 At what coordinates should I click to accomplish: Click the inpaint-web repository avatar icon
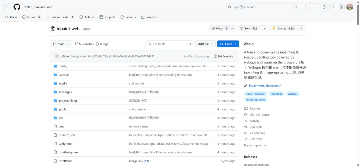53,29
